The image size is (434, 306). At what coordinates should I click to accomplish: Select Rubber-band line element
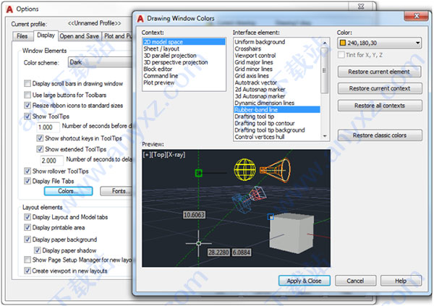277,110
